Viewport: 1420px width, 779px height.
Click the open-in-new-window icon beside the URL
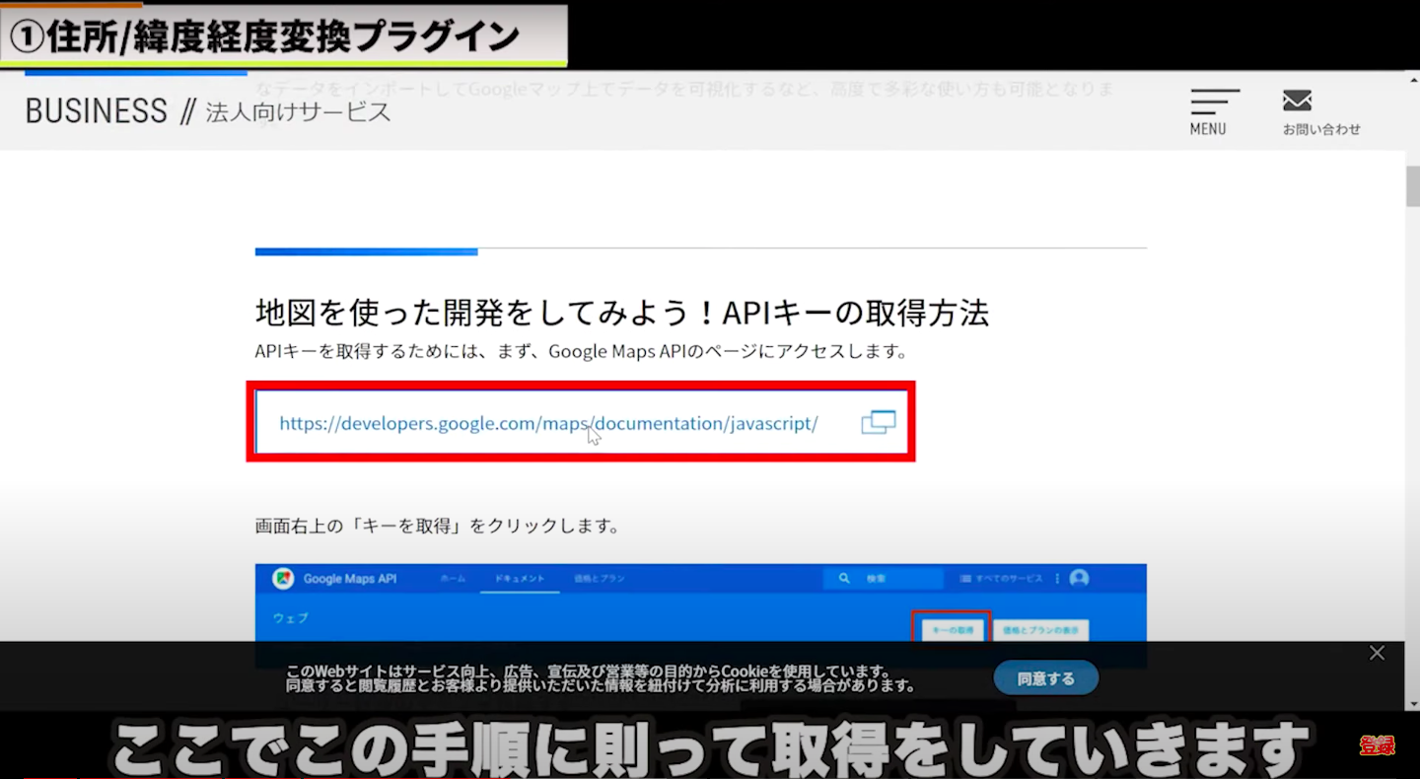pyautogui.click(x=878, y=423)
